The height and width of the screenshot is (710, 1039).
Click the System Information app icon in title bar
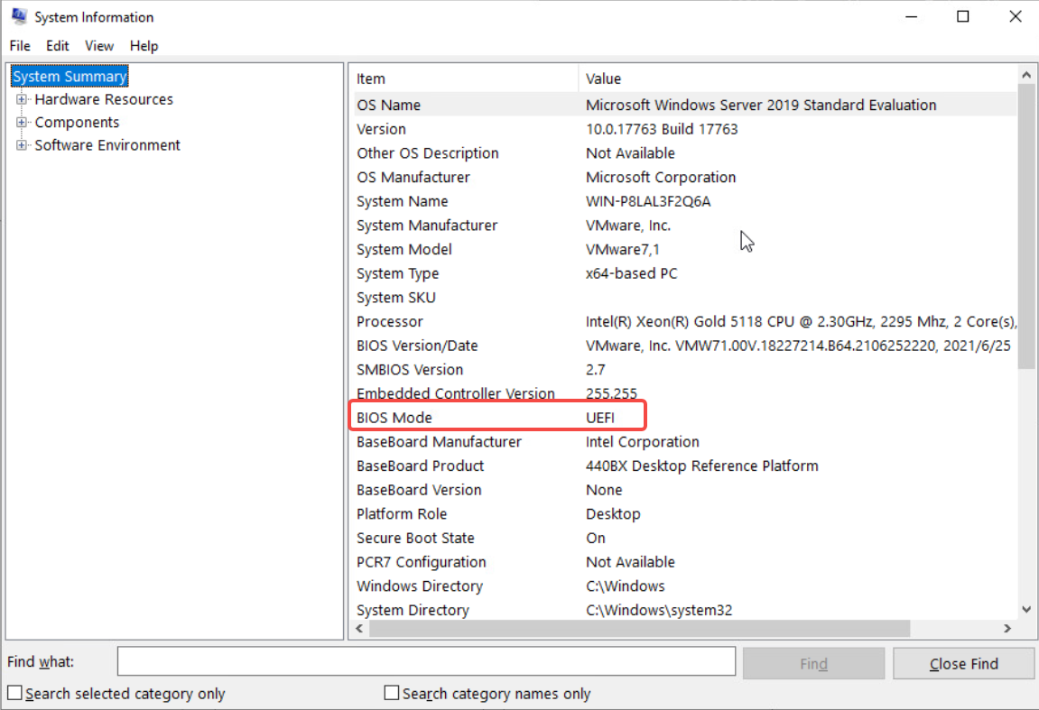18,17
